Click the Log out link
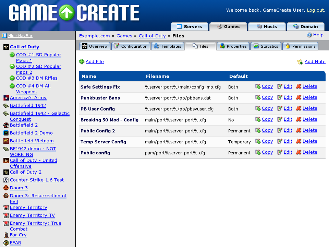 point(315,10)
